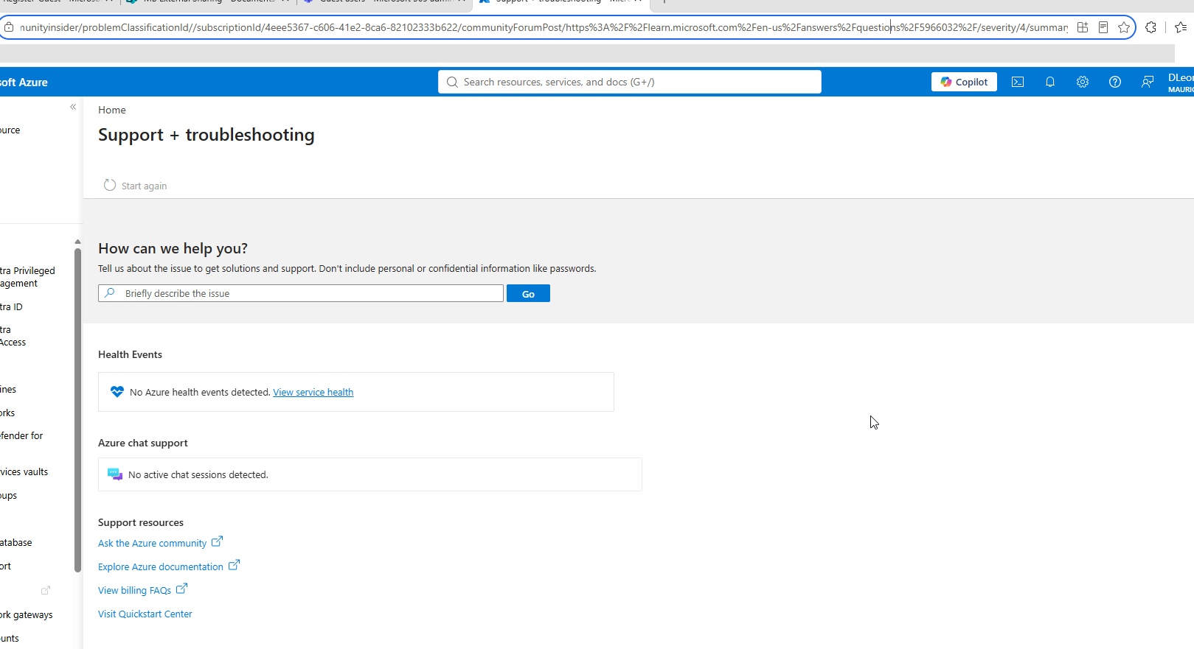Click the 'Support resources' heading
The image size is (1194, 649).
pyautogui.click(x=141, y=522)
